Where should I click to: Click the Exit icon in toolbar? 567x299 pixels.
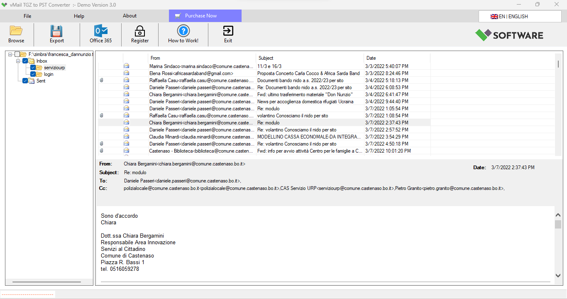(228, 31)
